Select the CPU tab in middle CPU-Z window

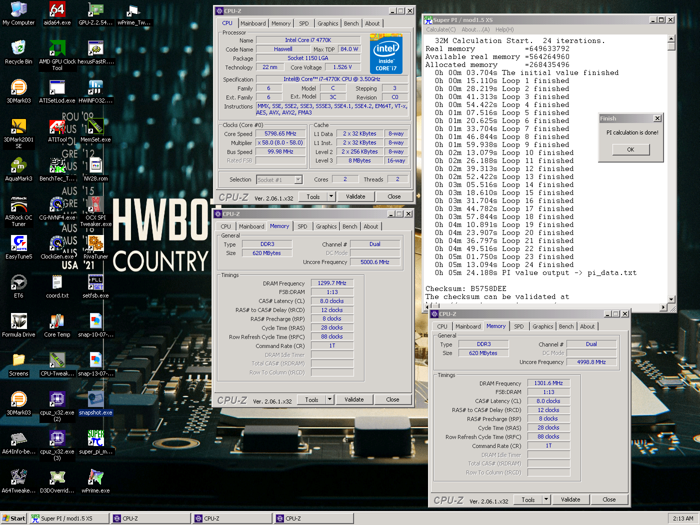pos(226,226)
